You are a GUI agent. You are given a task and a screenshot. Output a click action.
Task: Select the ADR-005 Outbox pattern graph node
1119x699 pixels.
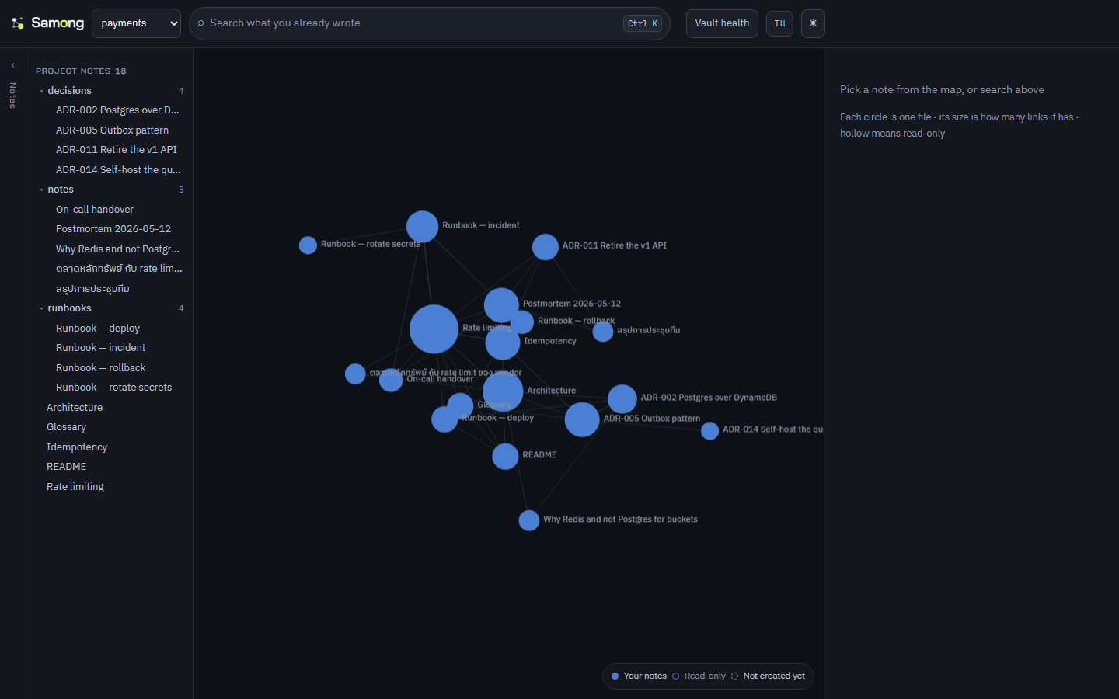582,419
